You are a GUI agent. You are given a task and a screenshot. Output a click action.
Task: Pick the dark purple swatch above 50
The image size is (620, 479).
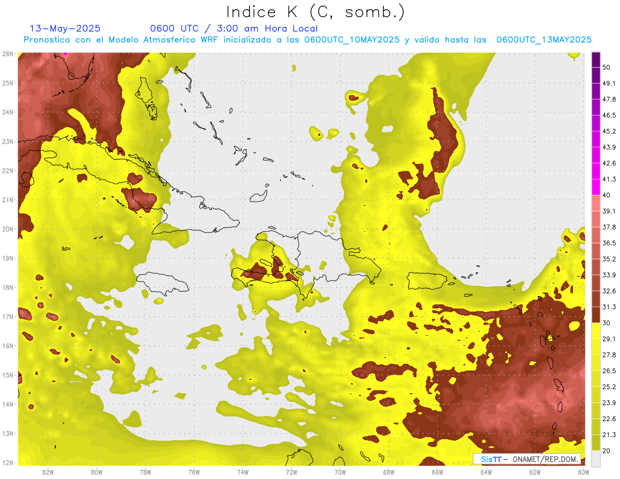(596, 59)
